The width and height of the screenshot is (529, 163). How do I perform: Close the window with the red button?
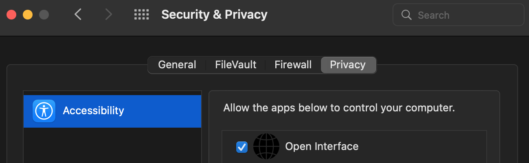[11, 15]
